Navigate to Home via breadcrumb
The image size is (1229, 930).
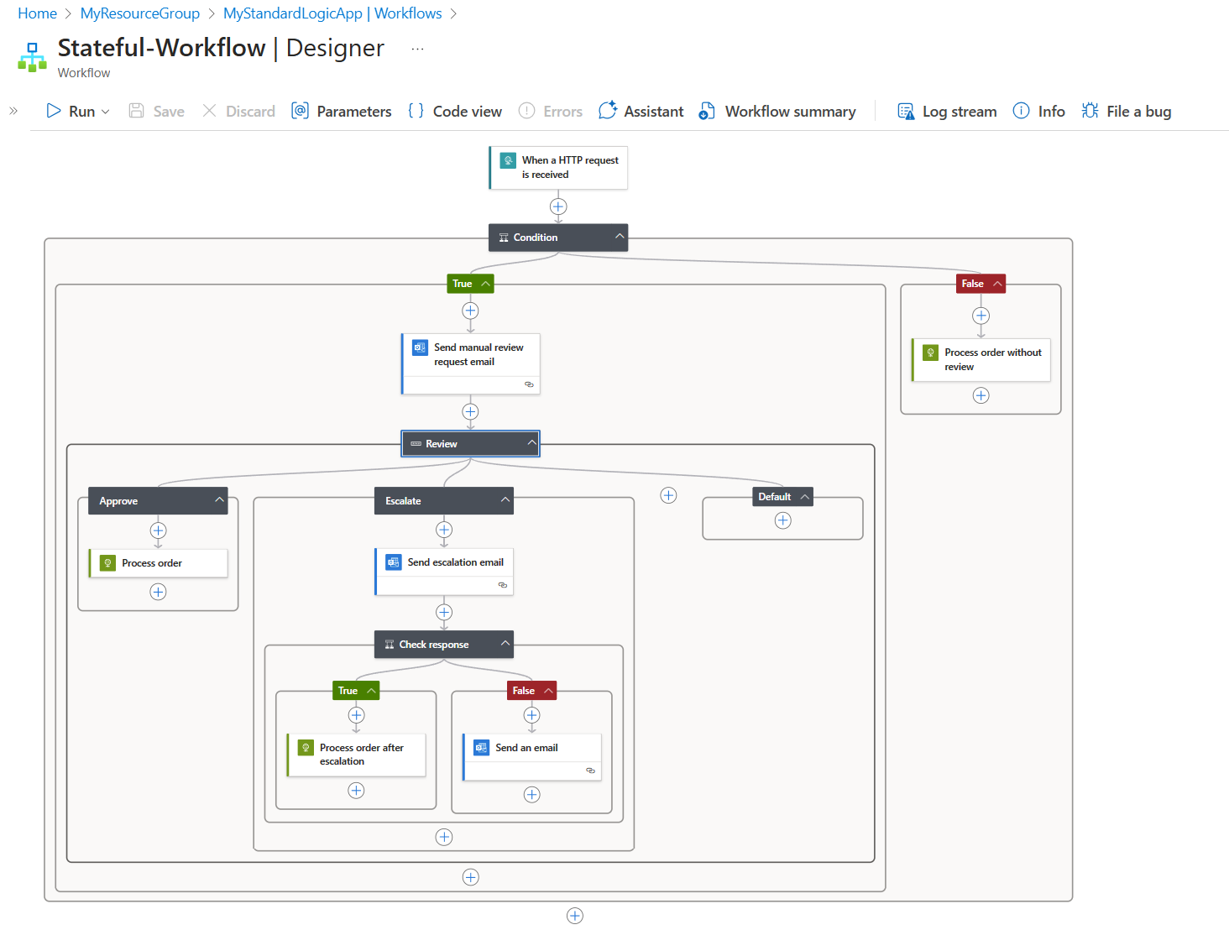(x=37, y=13)
